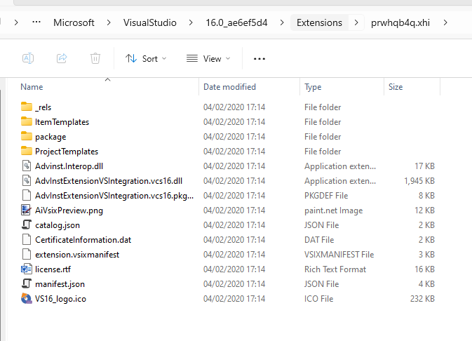Click the PKGDEF File type cell
Screen dimensions: 472x341
tap(326, 196)
